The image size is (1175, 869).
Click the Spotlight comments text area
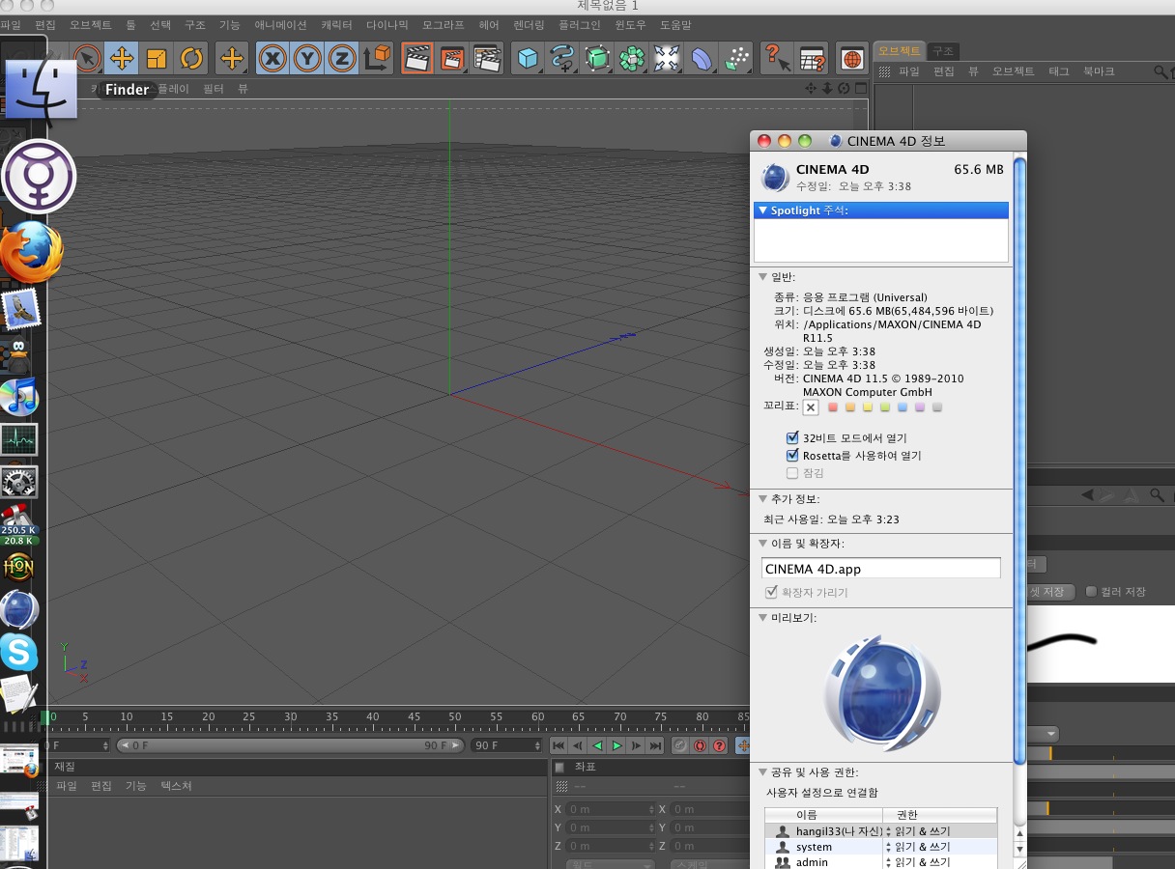[880, 239]
